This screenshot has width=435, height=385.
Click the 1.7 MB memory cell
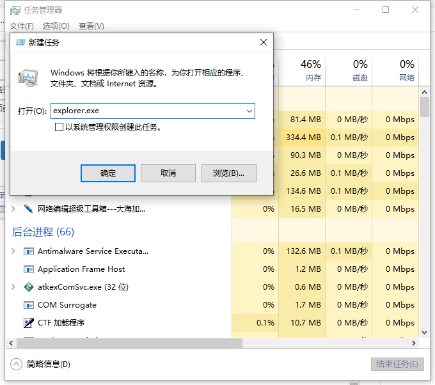[302, 305]
